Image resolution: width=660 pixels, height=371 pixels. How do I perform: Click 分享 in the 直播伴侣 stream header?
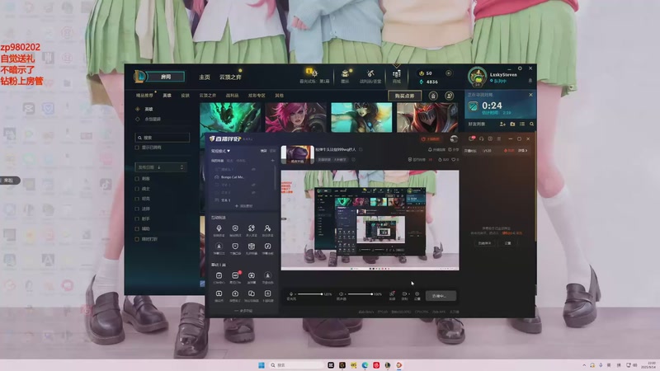453,150
